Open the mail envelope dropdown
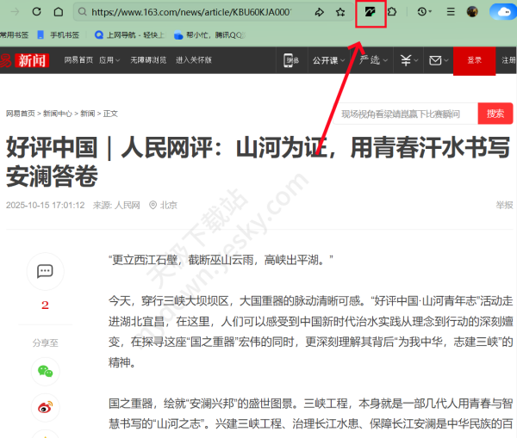Image resolution: width=517 pixels, height=438 pixels. point(439,60)
